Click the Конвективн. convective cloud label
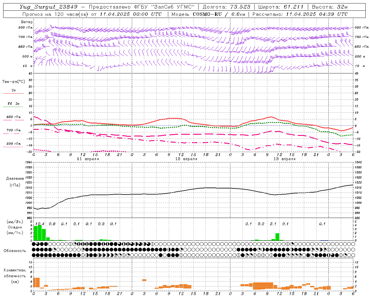The width and height of the screenshot is (370, 296). 15,270
